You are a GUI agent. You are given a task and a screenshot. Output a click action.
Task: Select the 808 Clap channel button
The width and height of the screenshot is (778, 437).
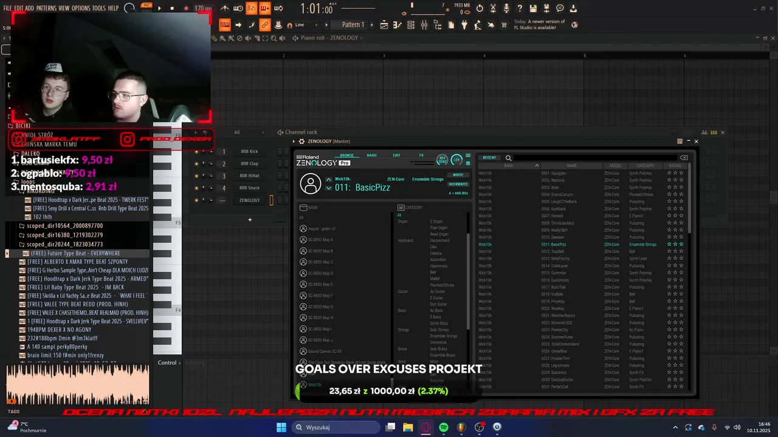(249, 164)
